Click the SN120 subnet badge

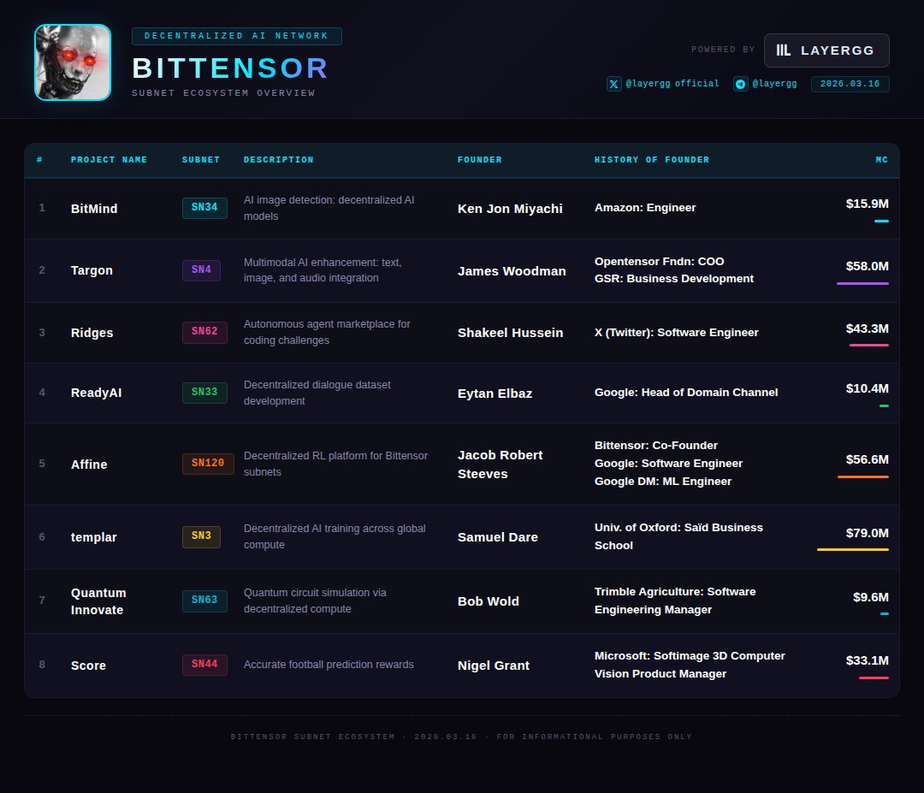208,464
